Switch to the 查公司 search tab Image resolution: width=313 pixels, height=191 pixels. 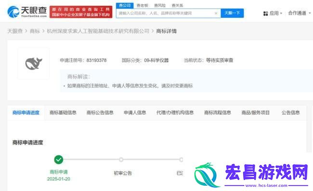[x=125, y=5]
